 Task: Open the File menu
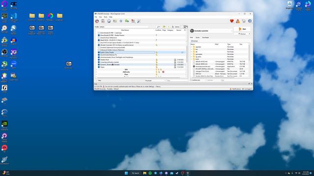[96, 17]
